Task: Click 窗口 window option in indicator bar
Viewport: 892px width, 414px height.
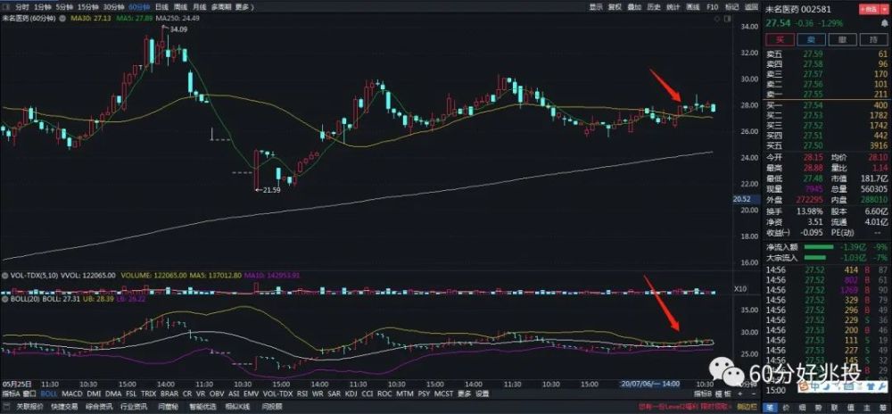Action: tap(29, 393)
